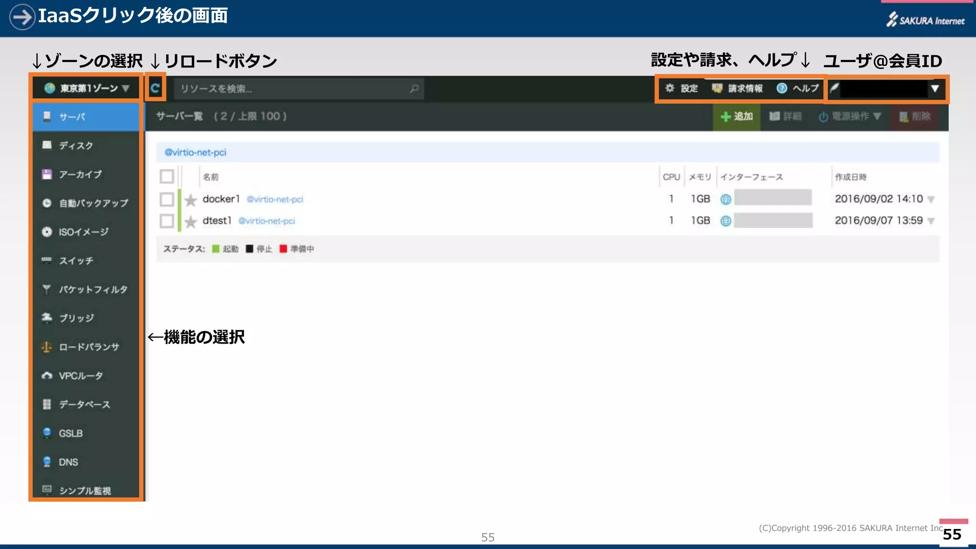The height and width of the screenshot is (549, 976).
Task: Toggle the select-all checkbox in header
Action: 167,176
